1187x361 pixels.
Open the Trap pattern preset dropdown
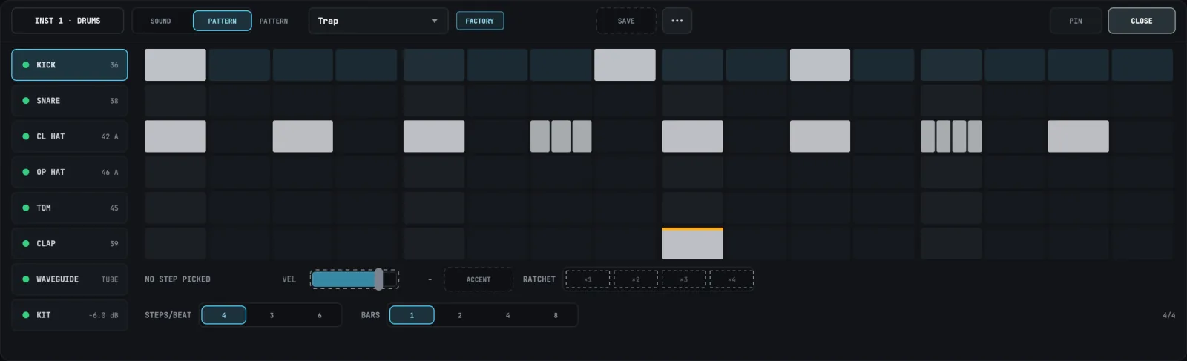point(378,21)
